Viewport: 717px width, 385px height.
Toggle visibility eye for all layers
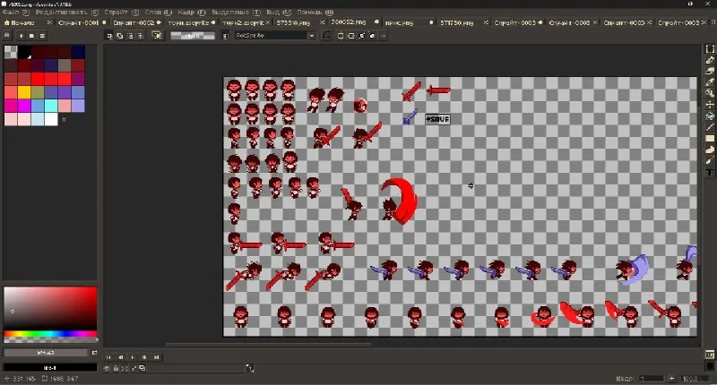[x=107, y=368]
